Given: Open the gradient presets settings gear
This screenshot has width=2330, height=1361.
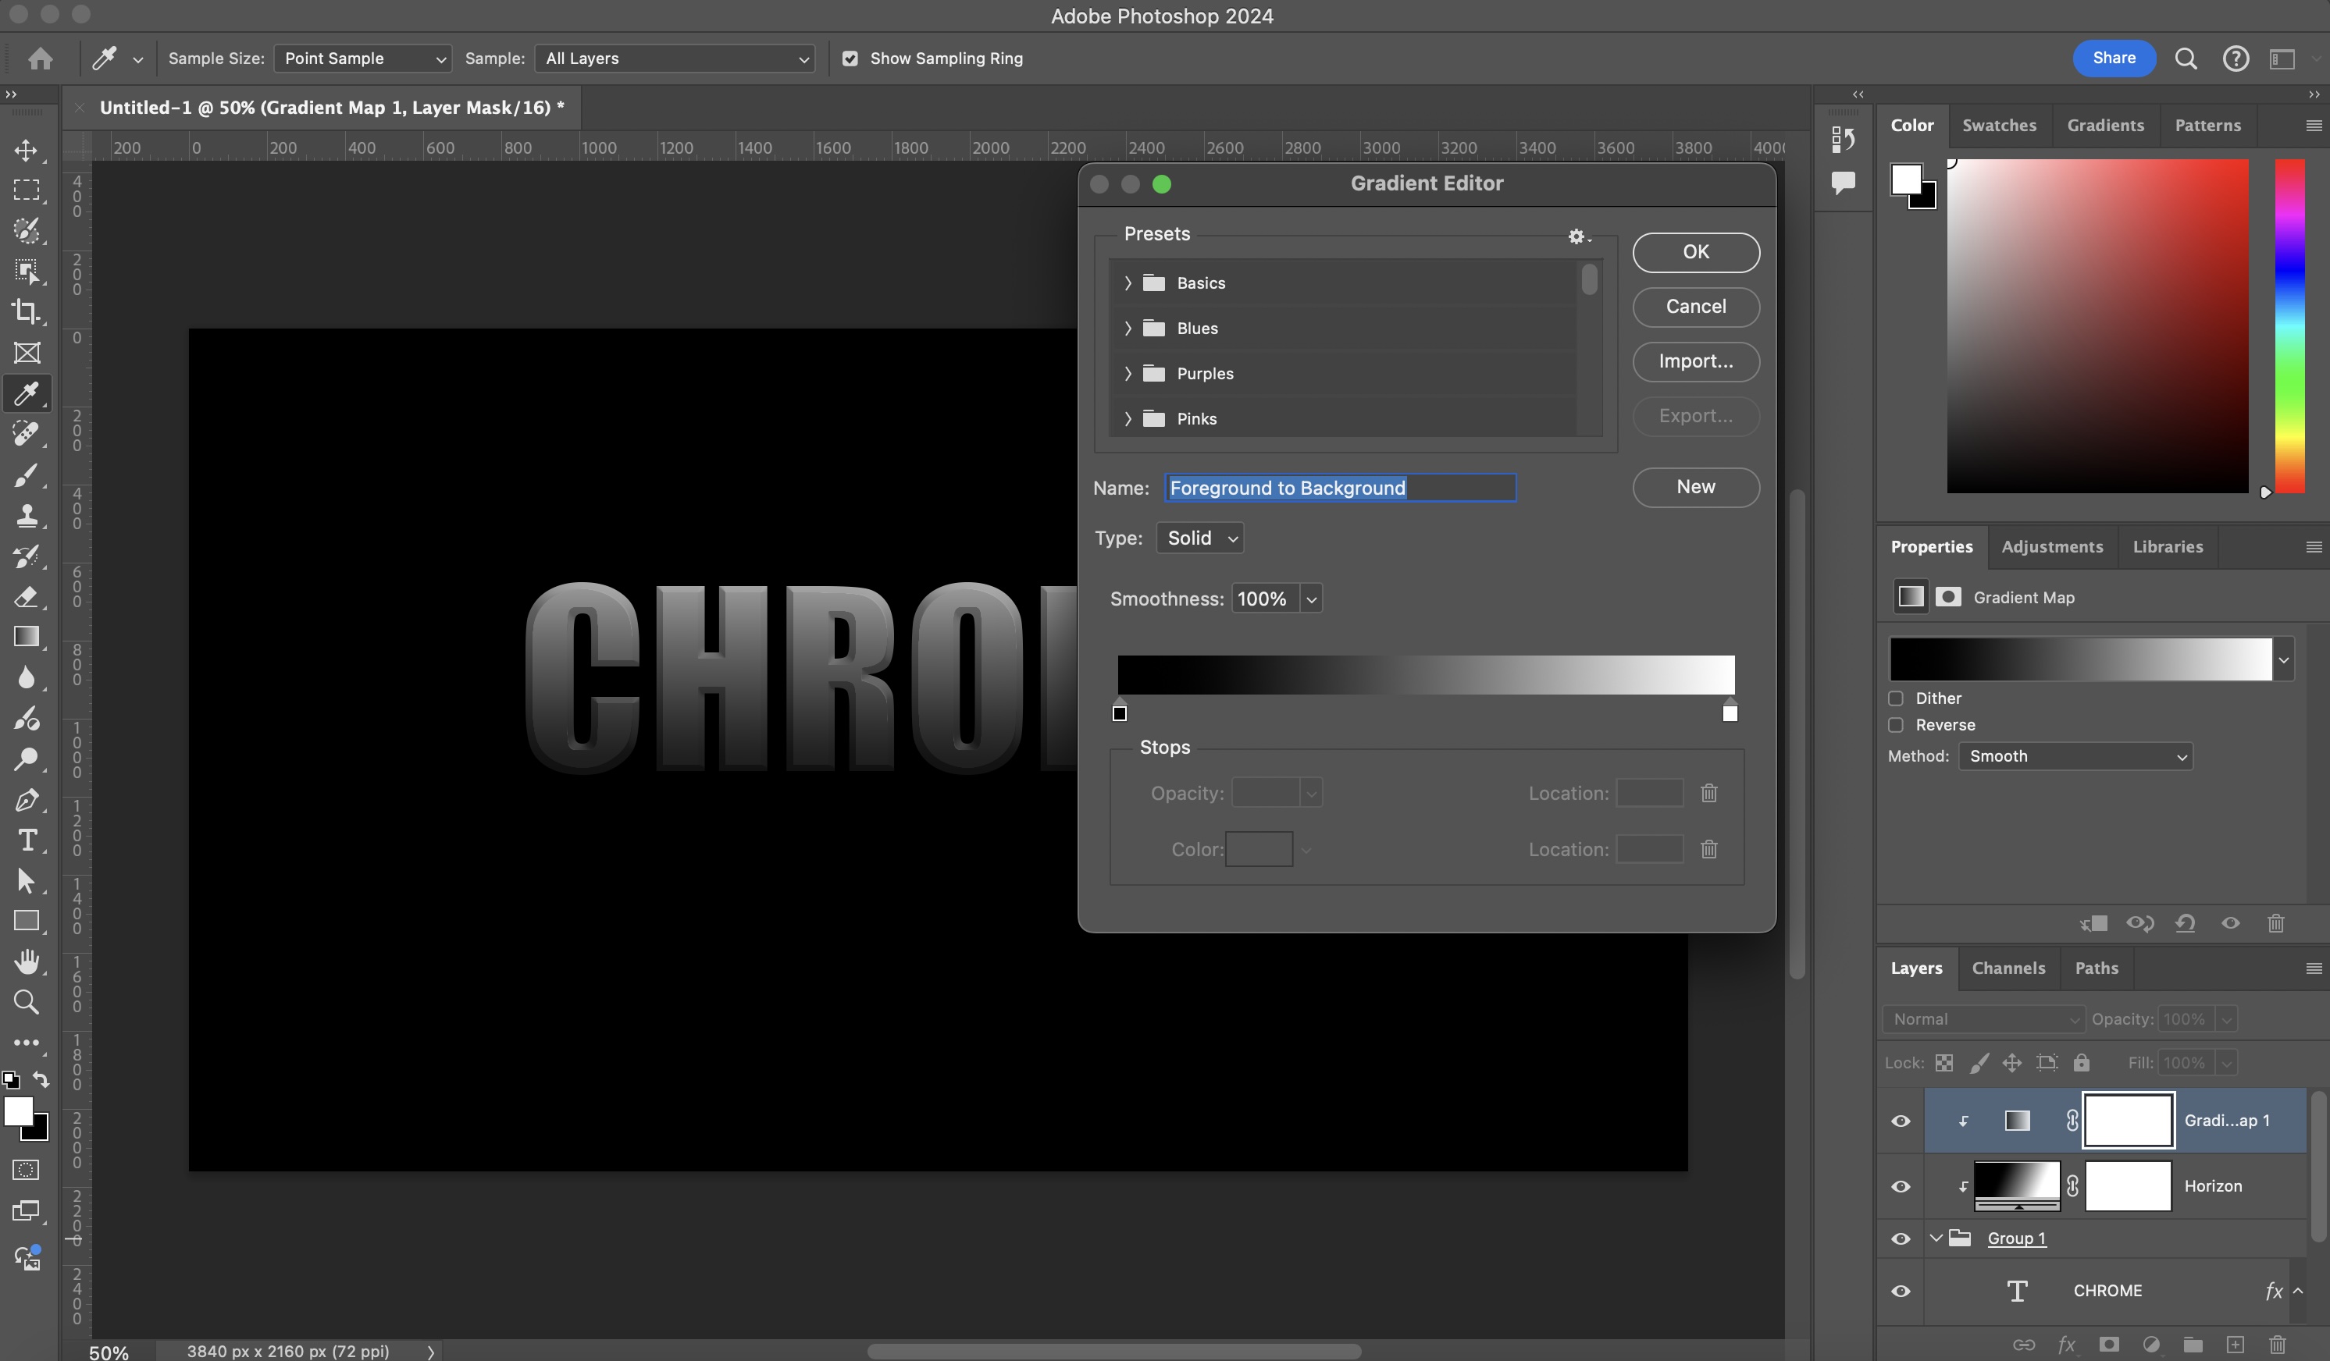Looking at the screenshot, I should (1576, 236).
